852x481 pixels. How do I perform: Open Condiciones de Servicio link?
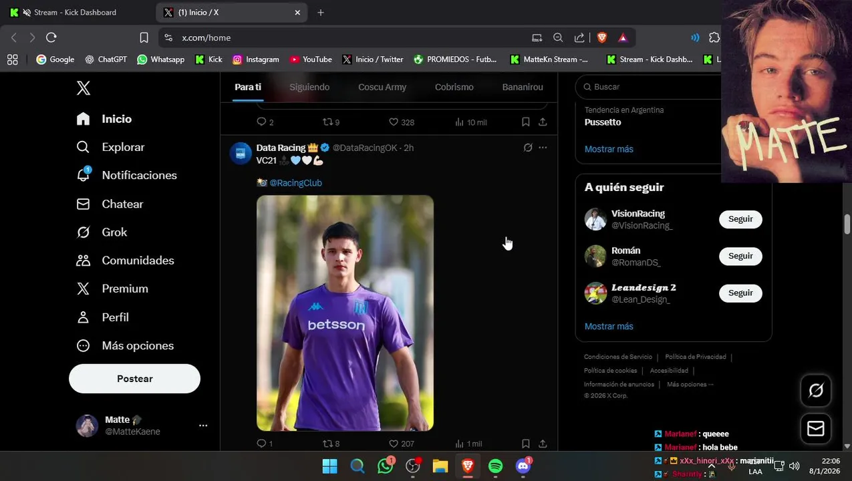tap(618, 357)
